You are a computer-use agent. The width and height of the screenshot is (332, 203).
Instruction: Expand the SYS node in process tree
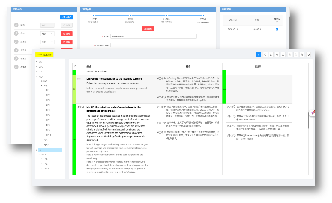(x=37, y=62)
